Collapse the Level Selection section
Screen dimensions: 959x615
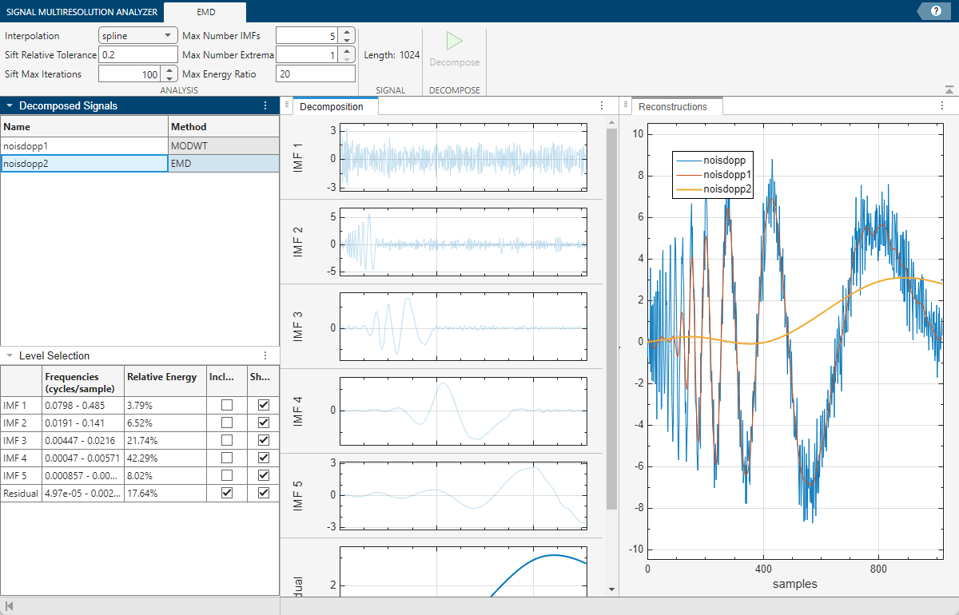click(9, 355)
